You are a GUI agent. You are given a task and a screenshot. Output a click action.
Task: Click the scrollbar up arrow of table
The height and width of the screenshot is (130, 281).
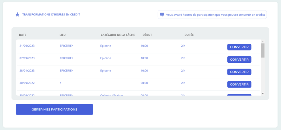point(263,42)
